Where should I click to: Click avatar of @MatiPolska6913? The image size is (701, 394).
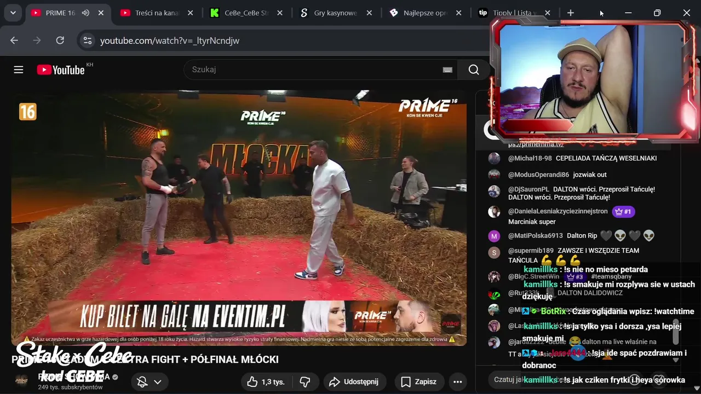(x=494, y=236)
